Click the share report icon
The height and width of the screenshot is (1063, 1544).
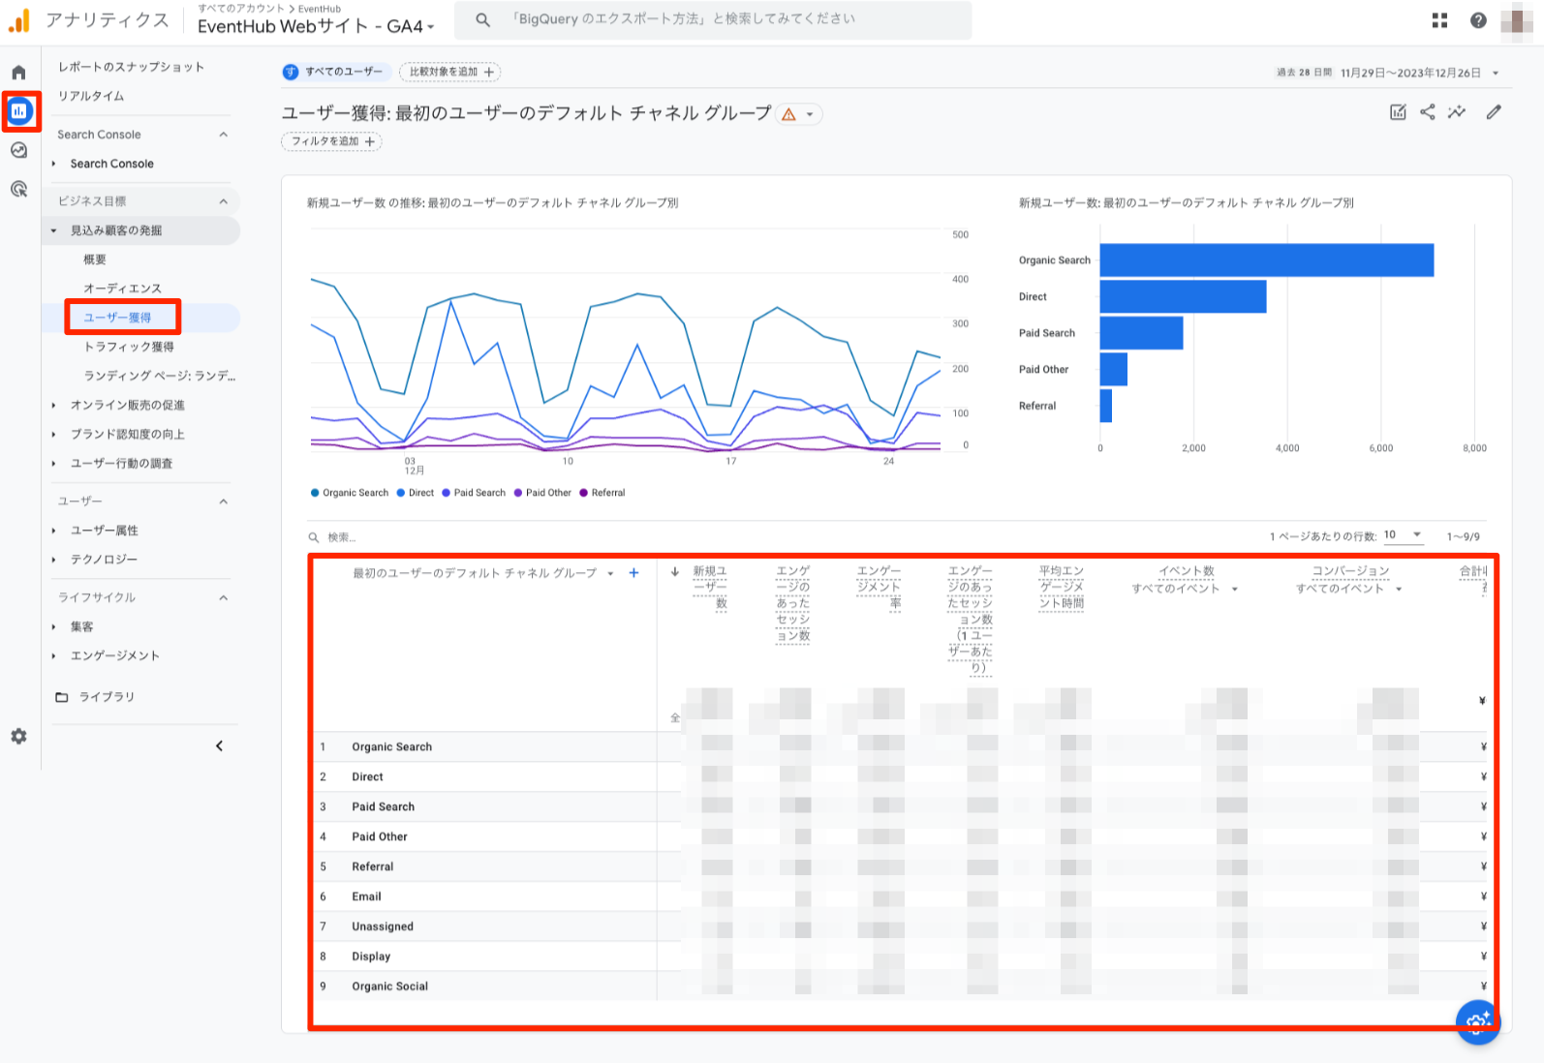(x=1428, y=112)
